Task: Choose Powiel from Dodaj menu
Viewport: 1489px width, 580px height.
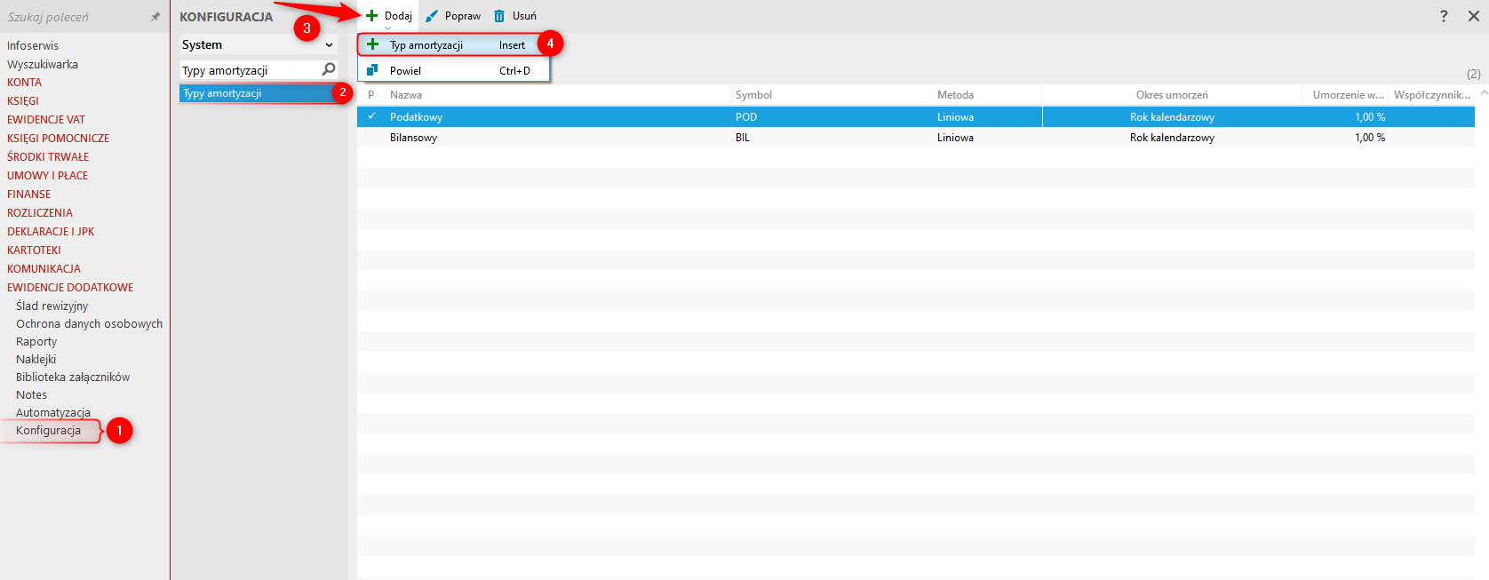Action: tap(453, 70)
